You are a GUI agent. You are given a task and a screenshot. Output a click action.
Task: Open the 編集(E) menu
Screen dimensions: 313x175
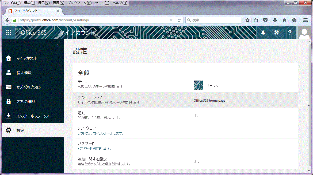click(29, 3)
